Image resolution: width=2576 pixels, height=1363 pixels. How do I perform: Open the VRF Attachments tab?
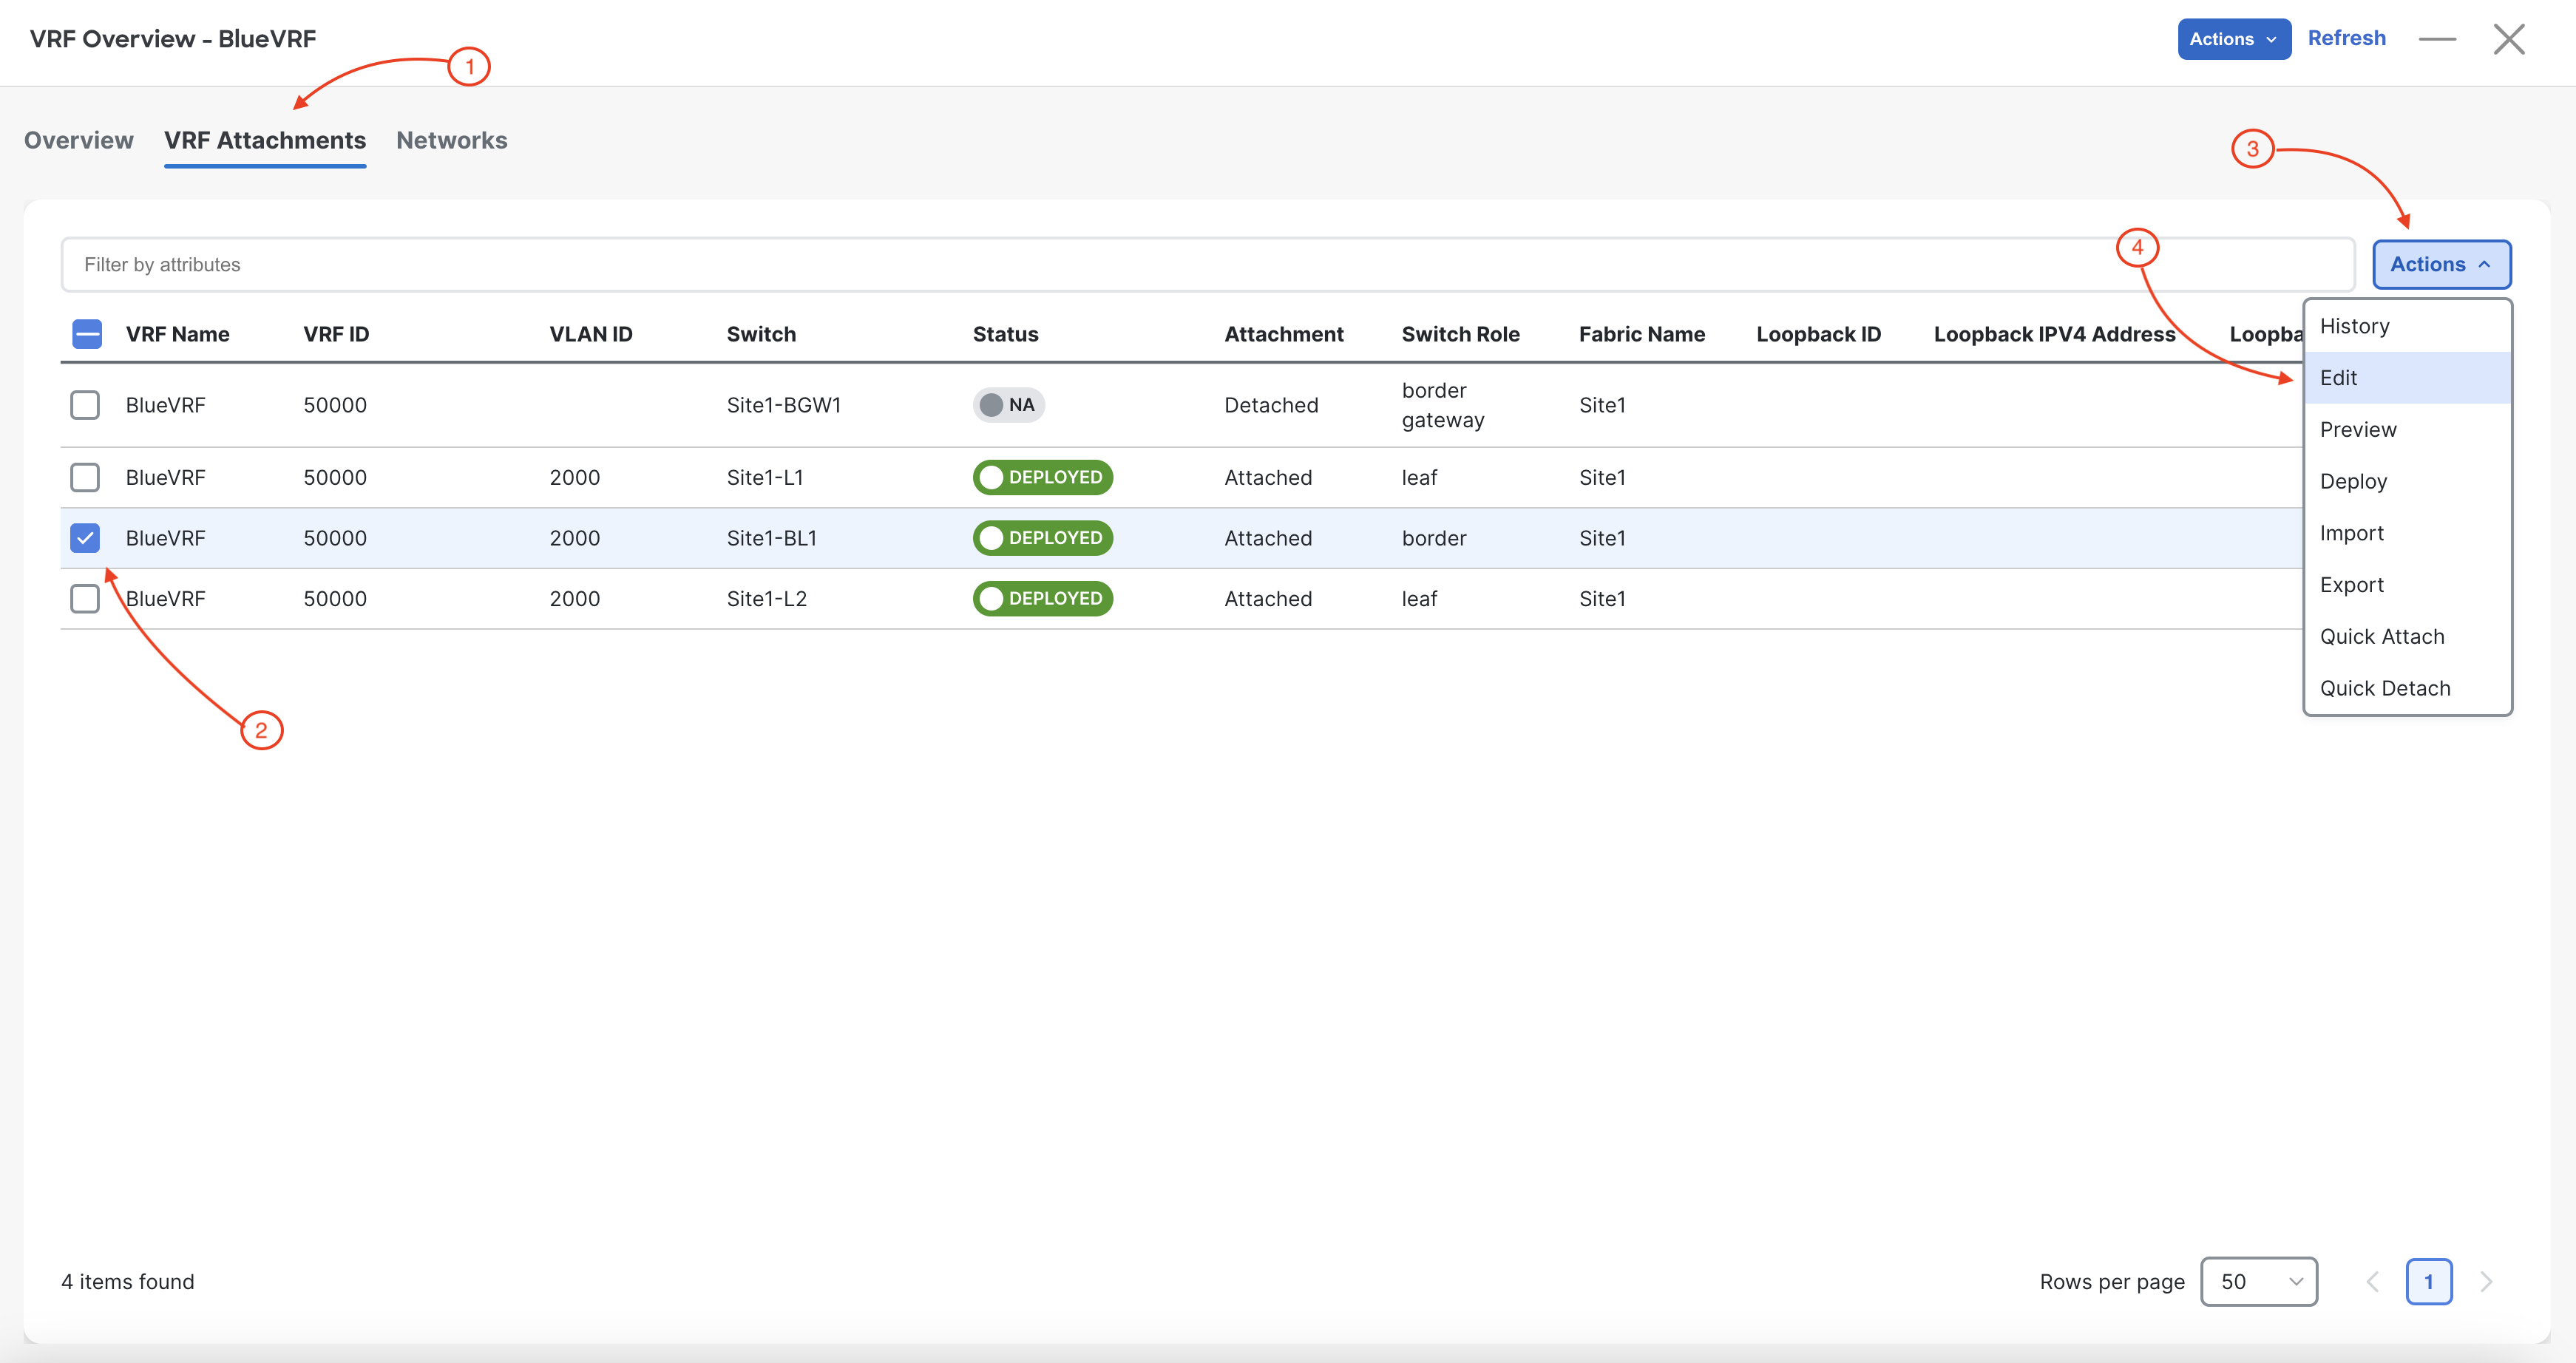point(265,140)
